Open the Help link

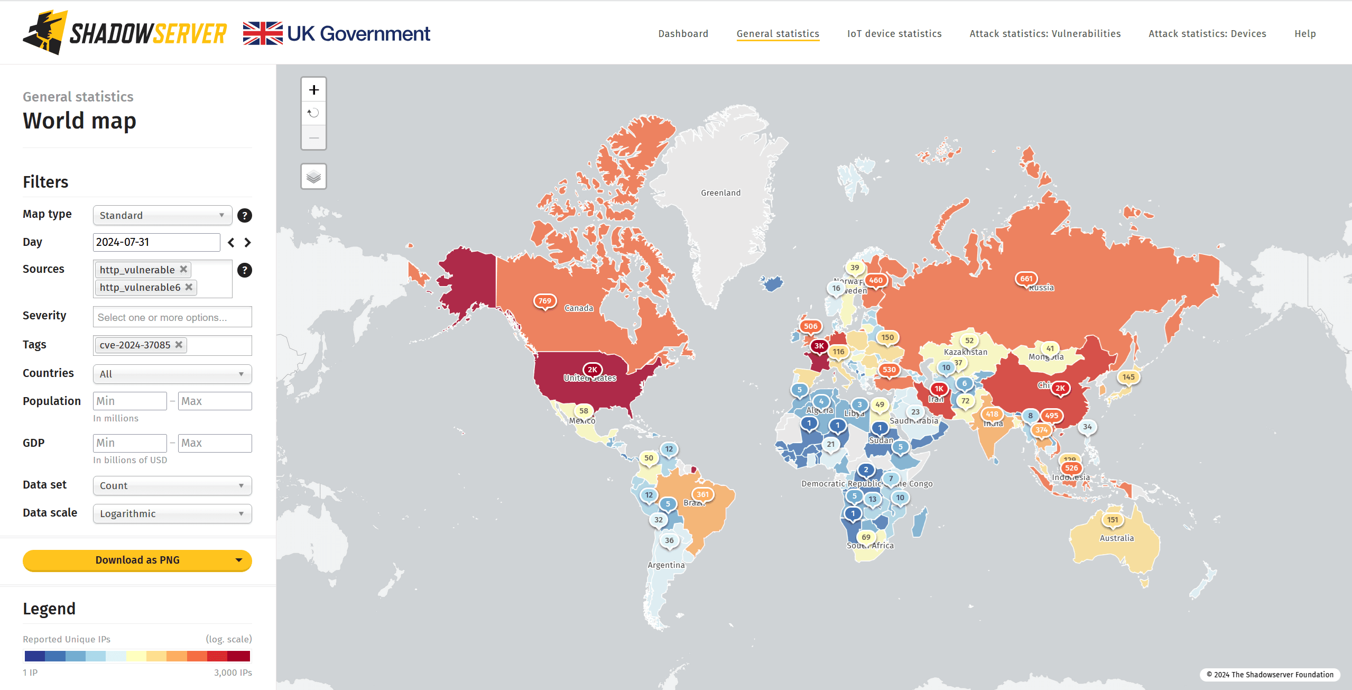click(x=1304, y=34)
